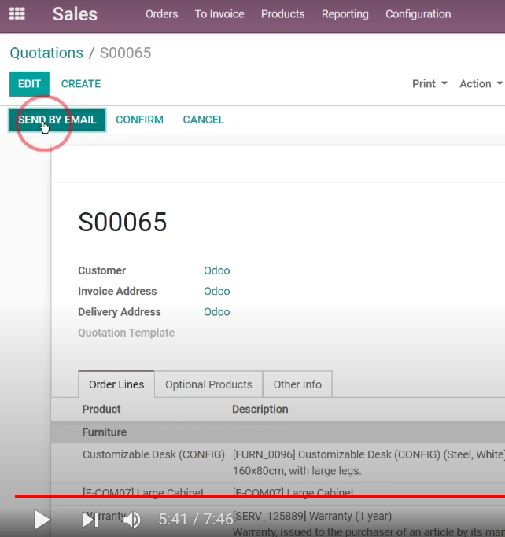
Task: Click the CONFIRM button
Action: point(139,120)
